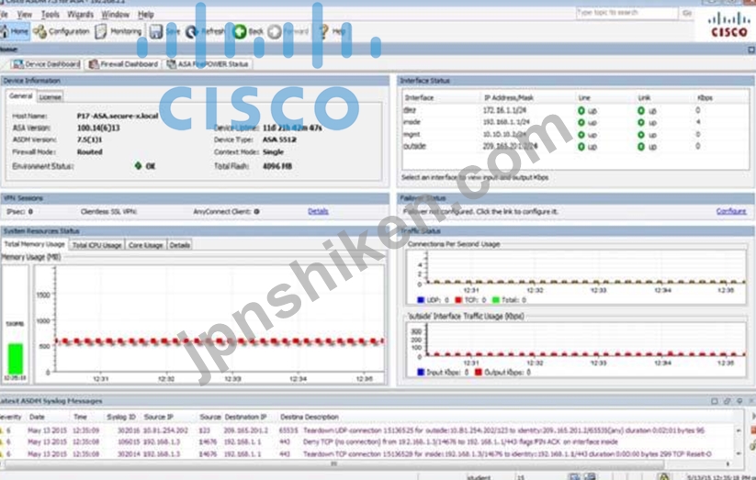Screen dimensions: 756x480
Task: Pin the syslog messages pane
Action: [739, 401]
